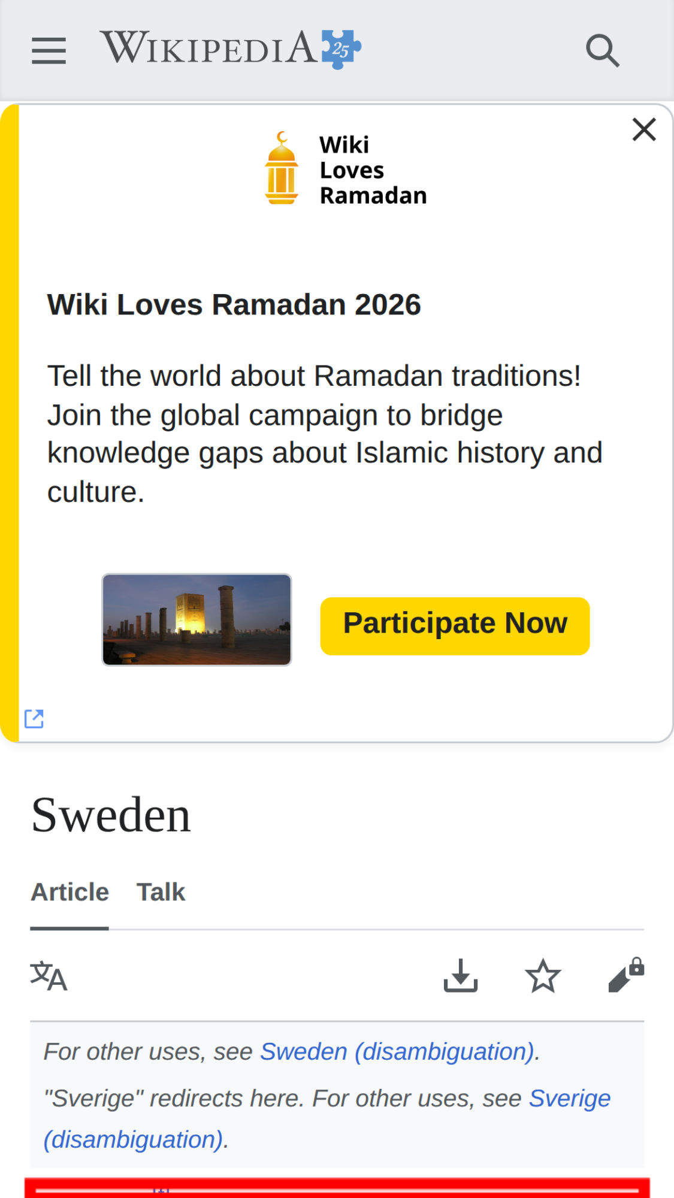Open the search magnifier icon
This screenshot has height=1198, width=674.
click(x=602, y=50)
